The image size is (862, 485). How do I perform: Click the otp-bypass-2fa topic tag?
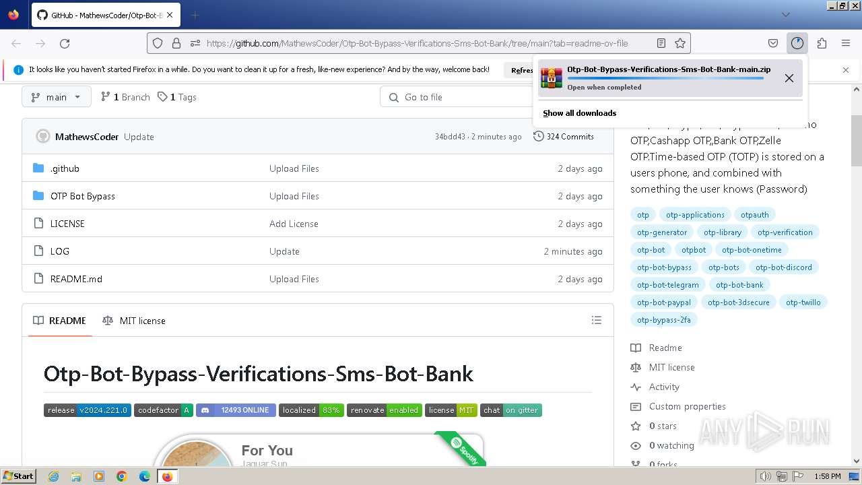point(664,320)
